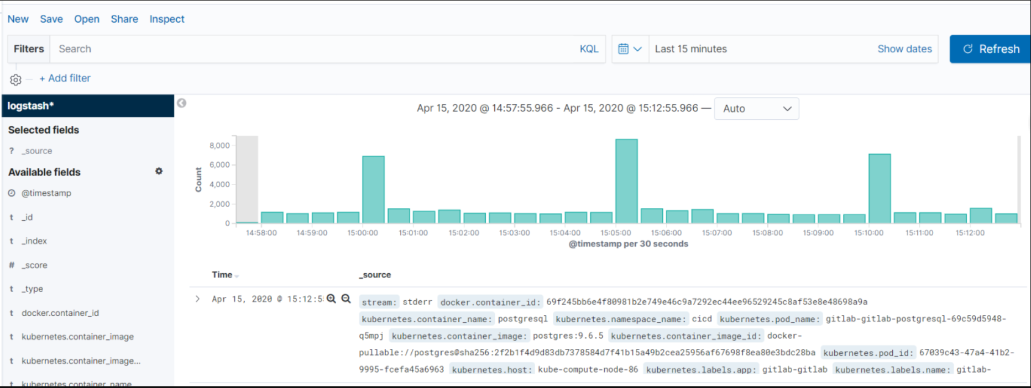Click the _source unknown type icon
The image size is (1031, 388).
(12, 151)
